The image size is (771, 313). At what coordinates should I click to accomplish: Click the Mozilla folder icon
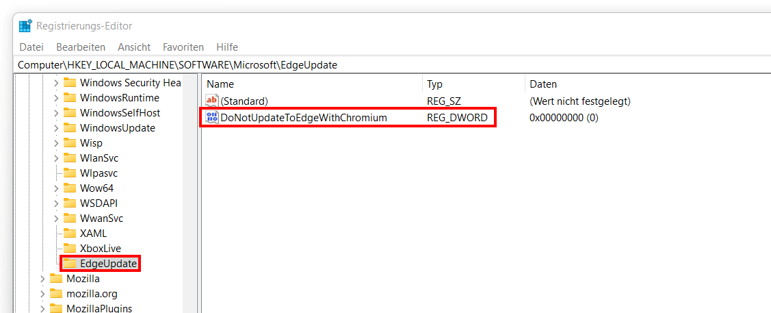click(x=56, y=279)
